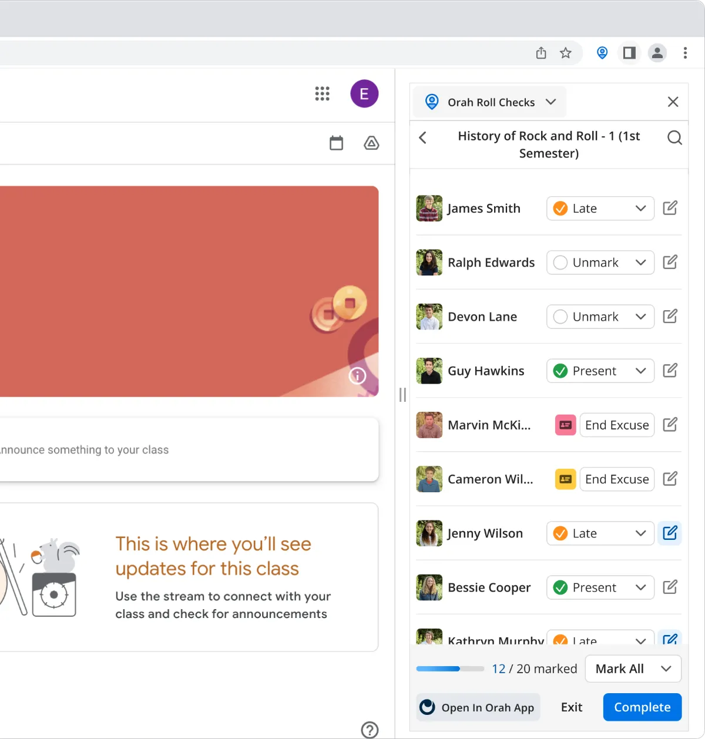Open the Google apps grid
705x739 pixels.
tap(322, 94)
